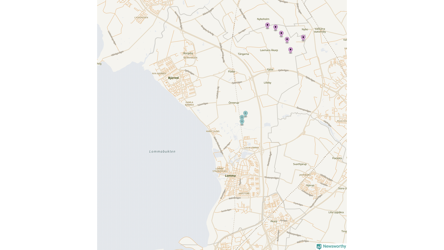Click the LOMMA STRANDSTAD label
The image size is (444, 250).
click(x=220, y=170)
